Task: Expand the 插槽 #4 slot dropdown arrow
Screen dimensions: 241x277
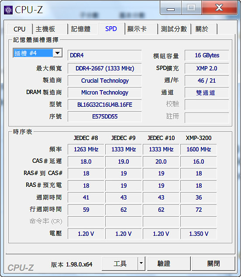Action: tap(58, 53)
